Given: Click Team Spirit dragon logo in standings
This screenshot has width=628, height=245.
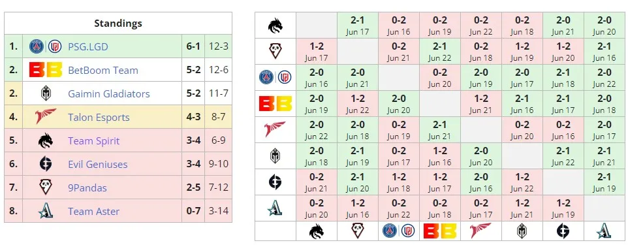Looking at the screenshot, I should (46, 140).
